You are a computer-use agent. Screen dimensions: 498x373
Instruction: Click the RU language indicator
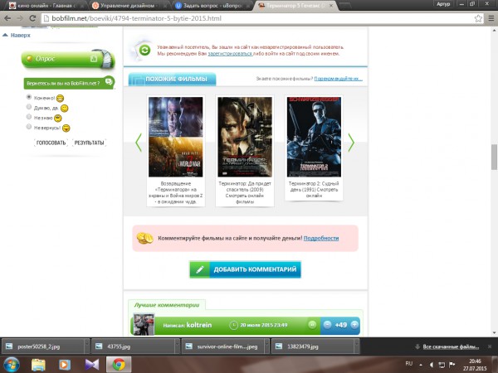[x=409, y=364]
